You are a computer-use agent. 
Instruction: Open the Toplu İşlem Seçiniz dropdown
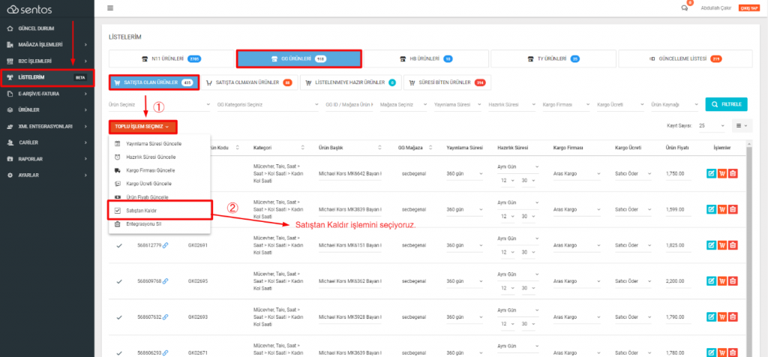click(143, 127)
